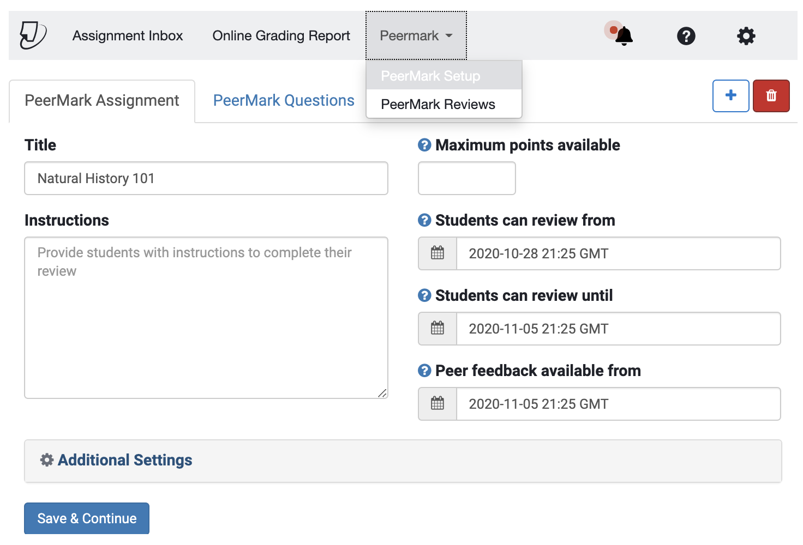Switch to the PeerMark Assignment tab
Viewport: 803px width, 545px height.
102,101
